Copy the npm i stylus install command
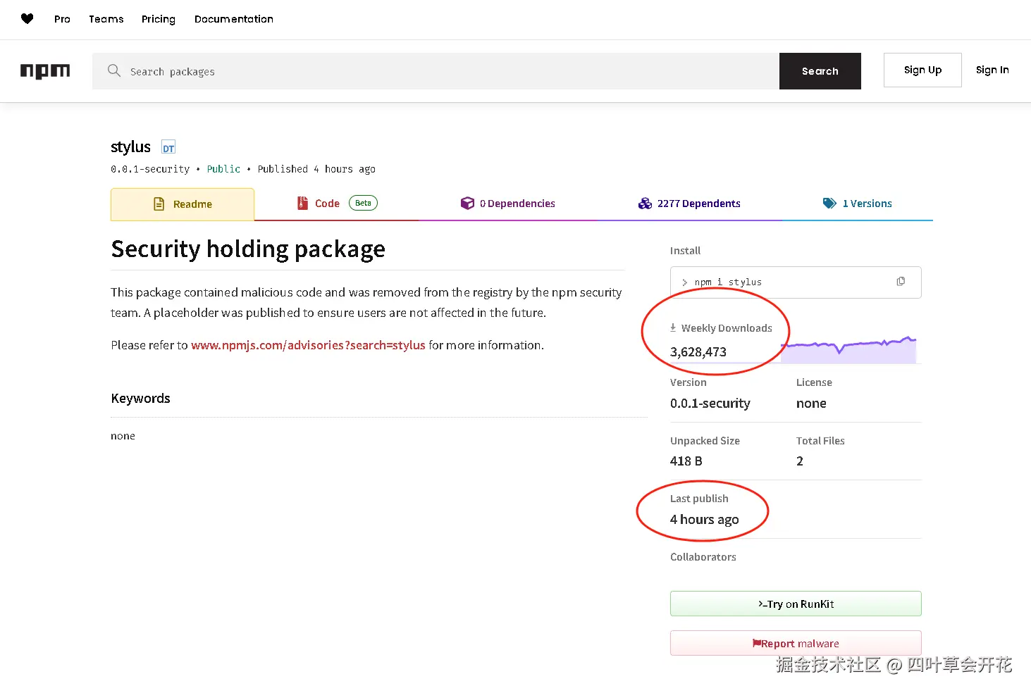The height and width of the screenshot is (693, 1031). pyautogui.click(x=900, y=282)
